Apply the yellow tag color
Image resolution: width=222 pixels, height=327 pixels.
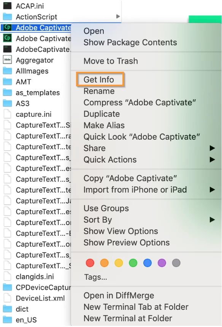[119, 263]
